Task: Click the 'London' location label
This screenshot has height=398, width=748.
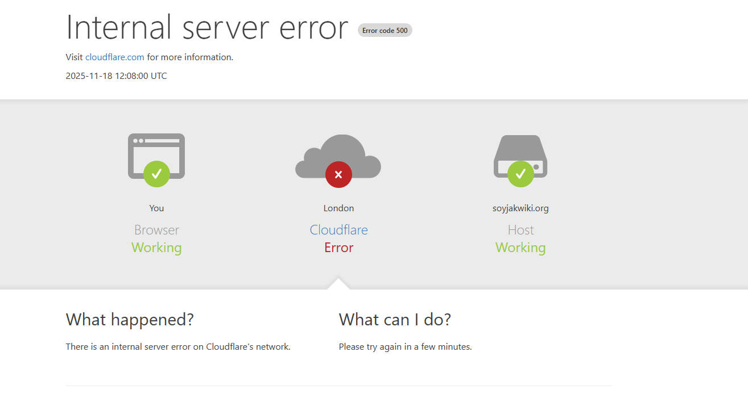Action: pos(338,208)
